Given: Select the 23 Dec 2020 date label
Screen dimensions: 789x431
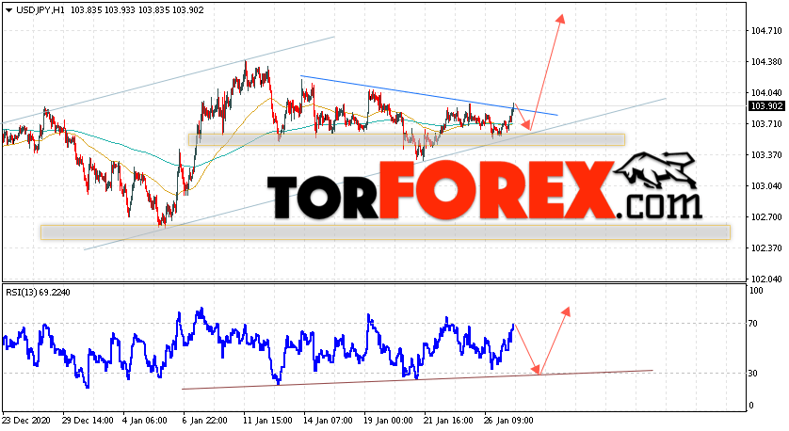Looking at the screenshot, I should point(25,421).
